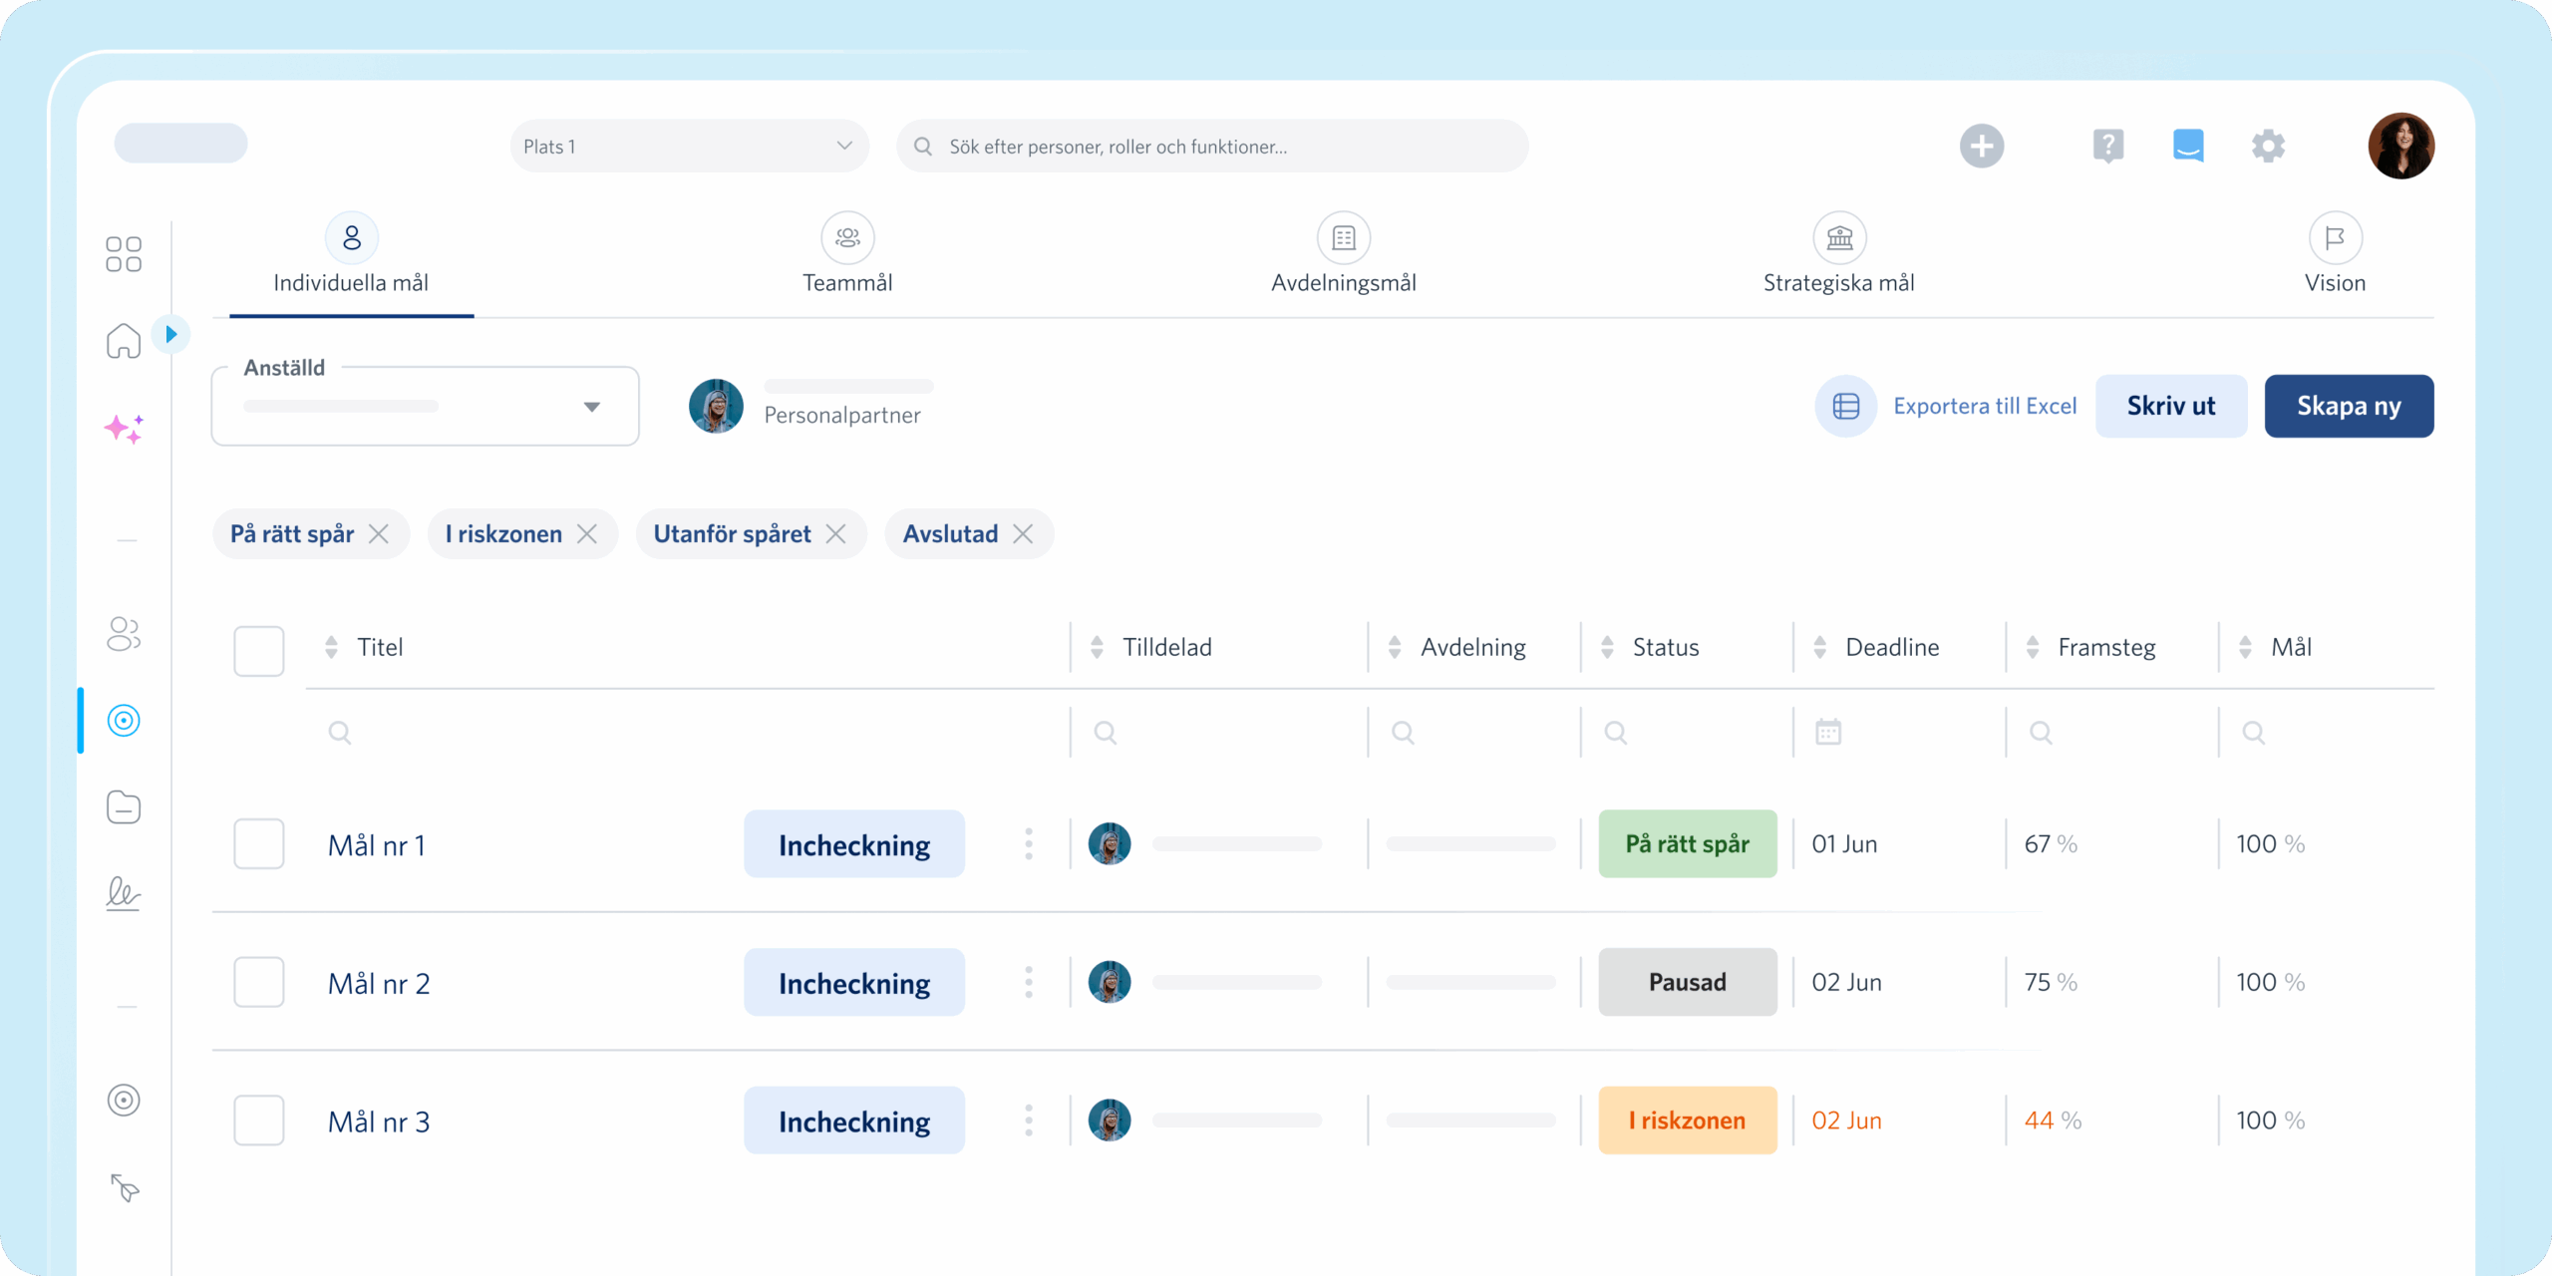
Task: Remove the Utanför spåret filter chip
Action: click(x=835, y=534)
